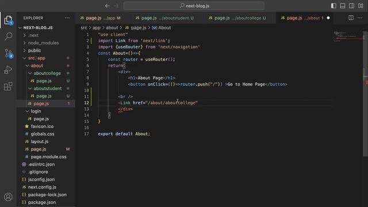The image size is (368, 207).
Task: Place cursor in "export default About;" line
Action: pos(124,134)
